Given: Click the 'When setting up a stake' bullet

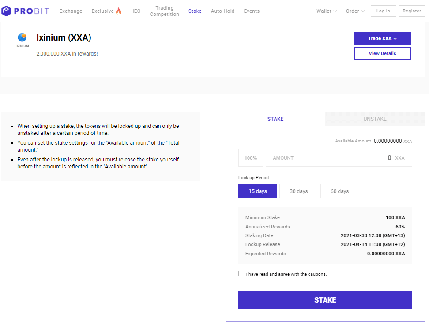Looking at the screenshot, I should click(x=98, y=130).
